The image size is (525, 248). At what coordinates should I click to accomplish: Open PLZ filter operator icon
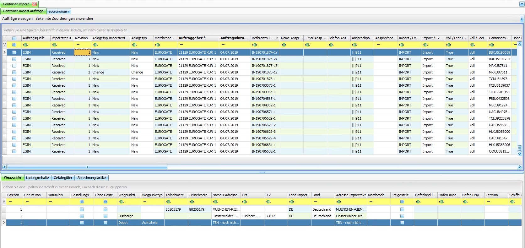pos(268,202)
